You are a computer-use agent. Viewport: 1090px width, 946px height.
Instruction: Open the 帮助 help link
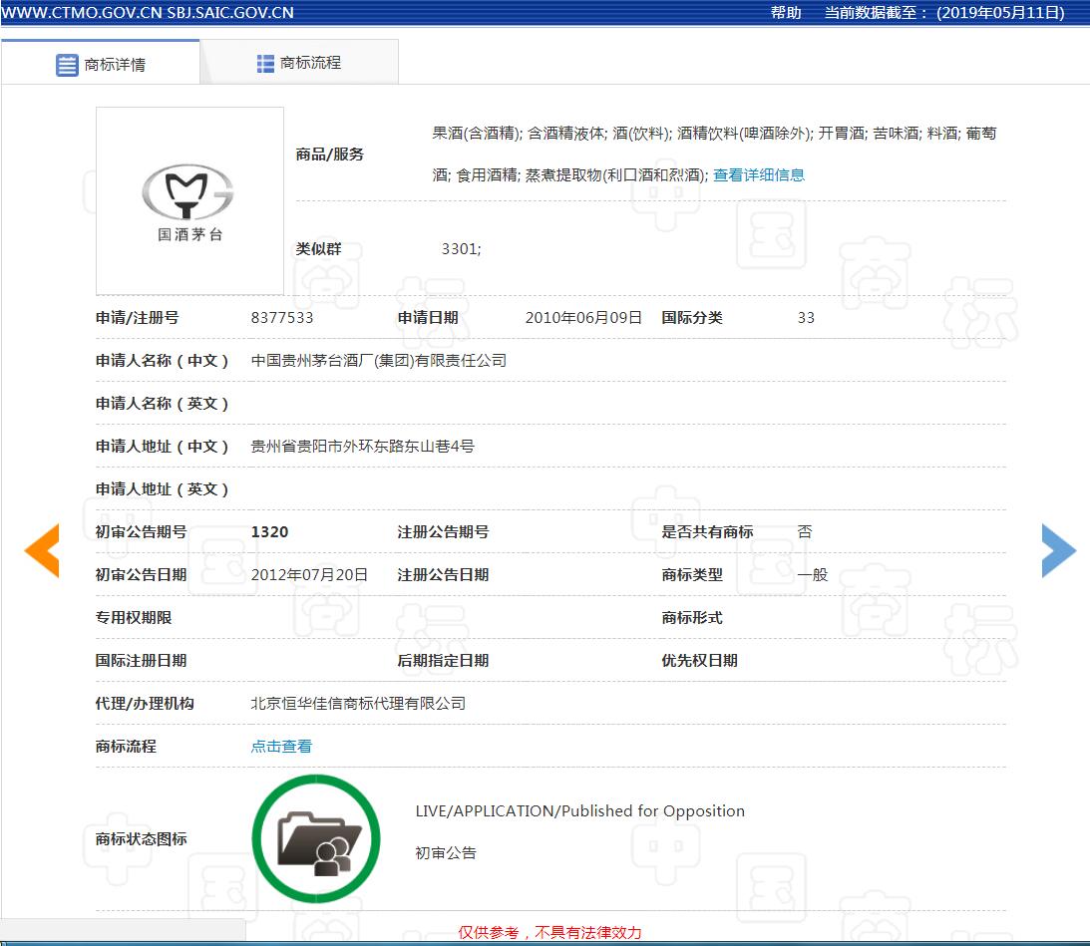point(786,13)
